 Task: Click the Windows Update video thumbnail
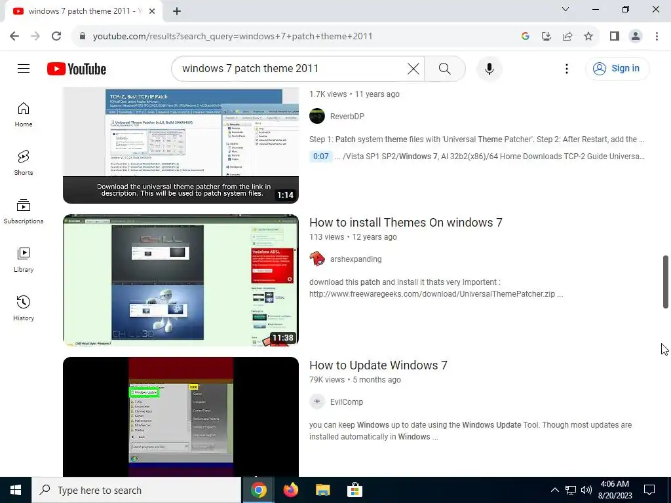(181, 417)
